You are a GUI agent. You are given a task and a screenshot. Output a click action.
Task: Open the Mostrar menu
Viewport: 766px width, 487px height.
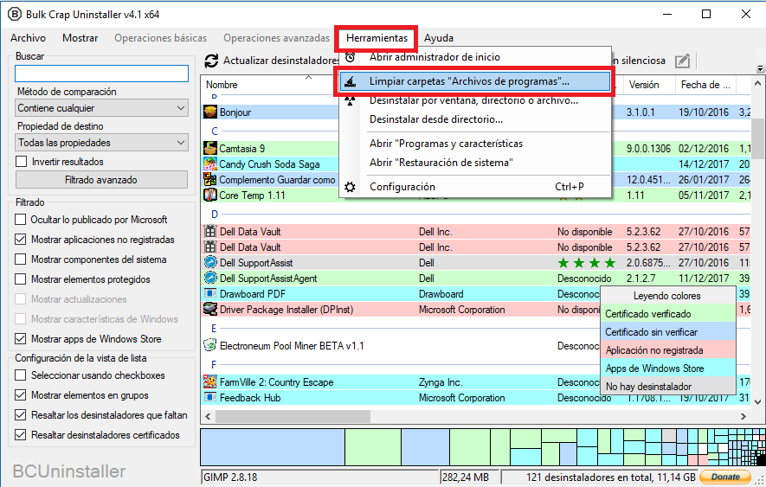click(x=80, y=38)
